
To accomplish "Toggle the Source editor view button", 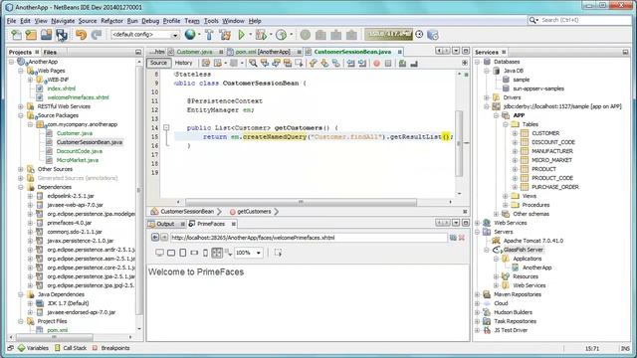I will tap(158, 63).
